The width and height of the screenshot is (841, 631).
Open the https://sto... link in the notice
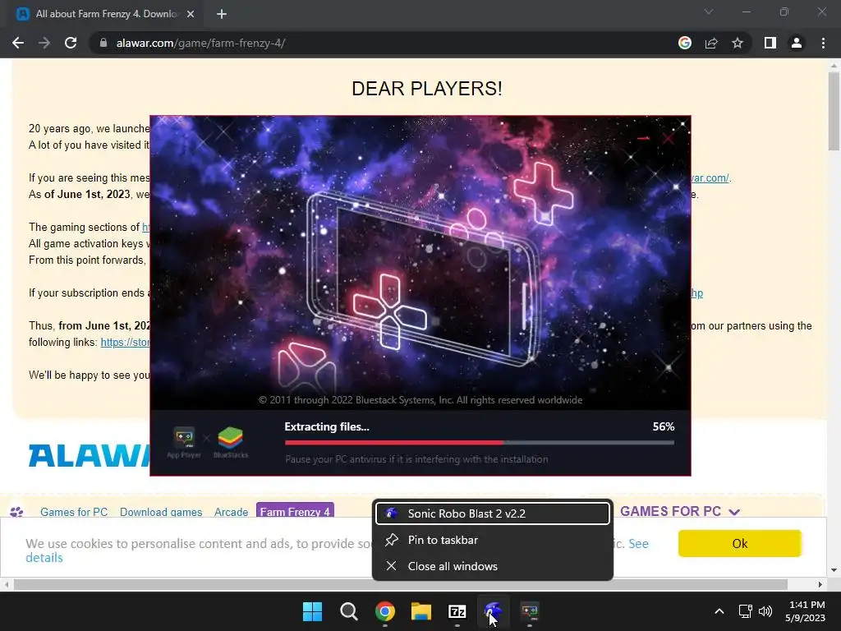coord(125,343)
